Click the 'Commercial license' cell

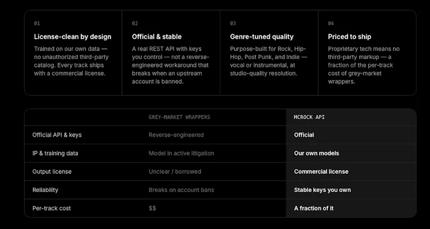pos(321,172)
